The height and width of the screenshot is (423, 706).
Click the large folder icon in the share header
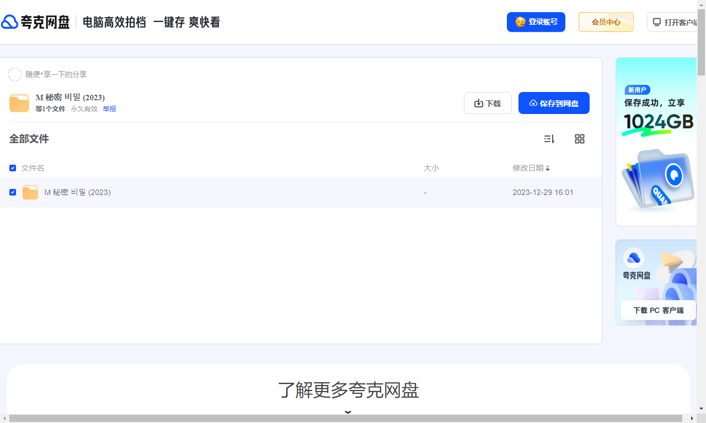click(19, 103)
